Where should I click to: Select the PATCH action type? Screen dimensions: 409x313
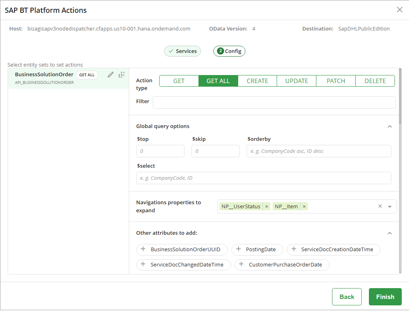click(x=336, y=81)
